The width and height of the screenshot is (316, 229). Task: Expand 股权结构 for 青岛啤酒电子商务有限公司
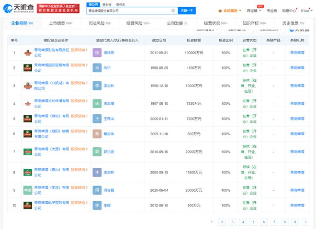click(x=79, y=203)
